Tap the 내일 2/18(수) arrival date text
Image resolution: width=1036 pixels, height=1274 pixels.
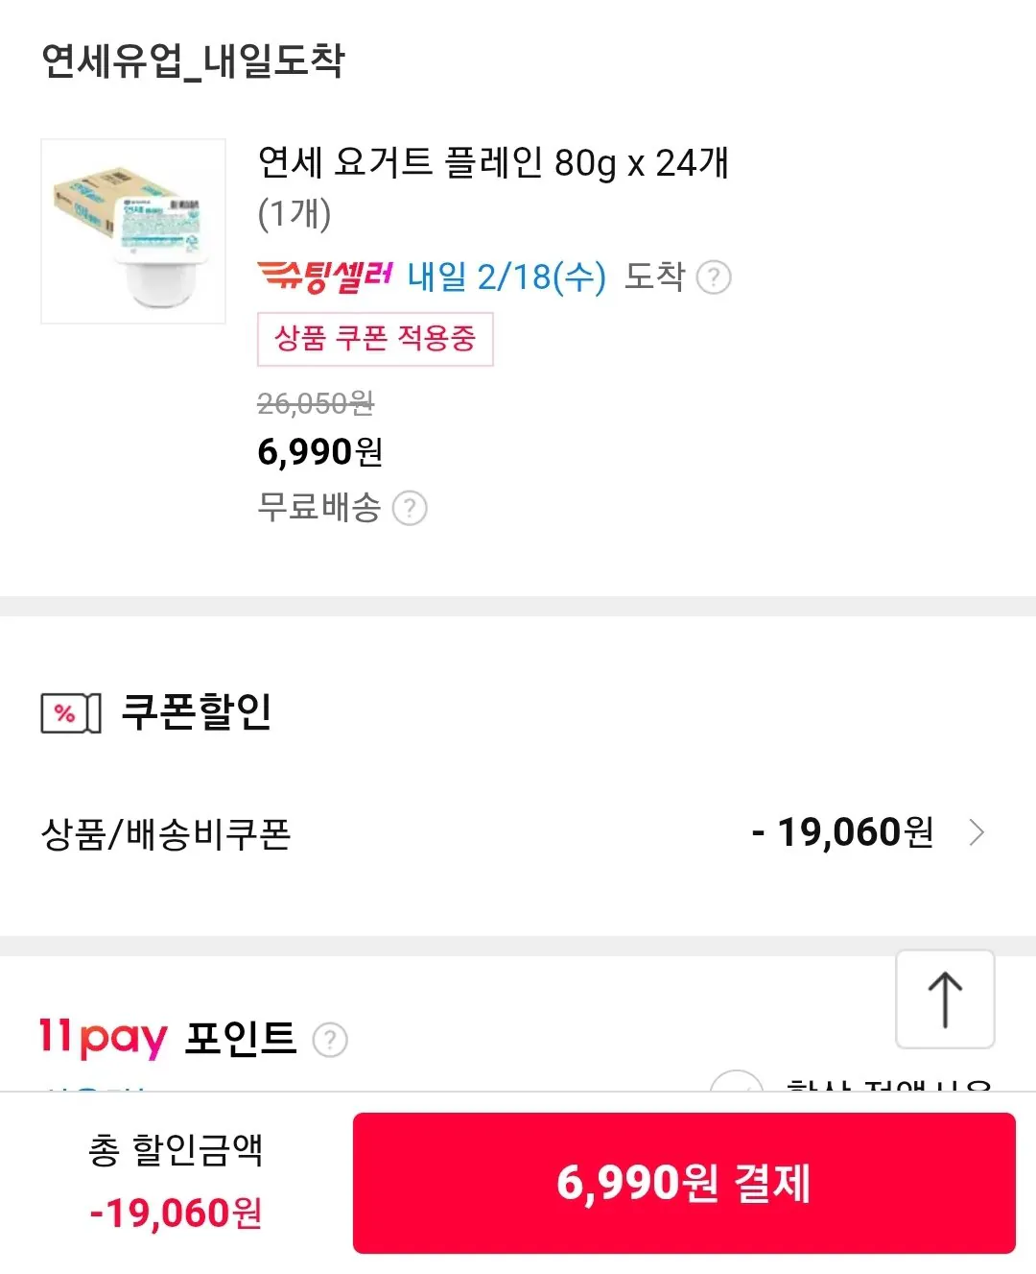pyautogui.click(x=506, y=277)
